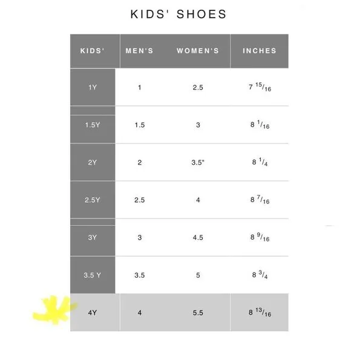
Task: Click women's size 5.5 cell
Action: [x=198, y=313]
